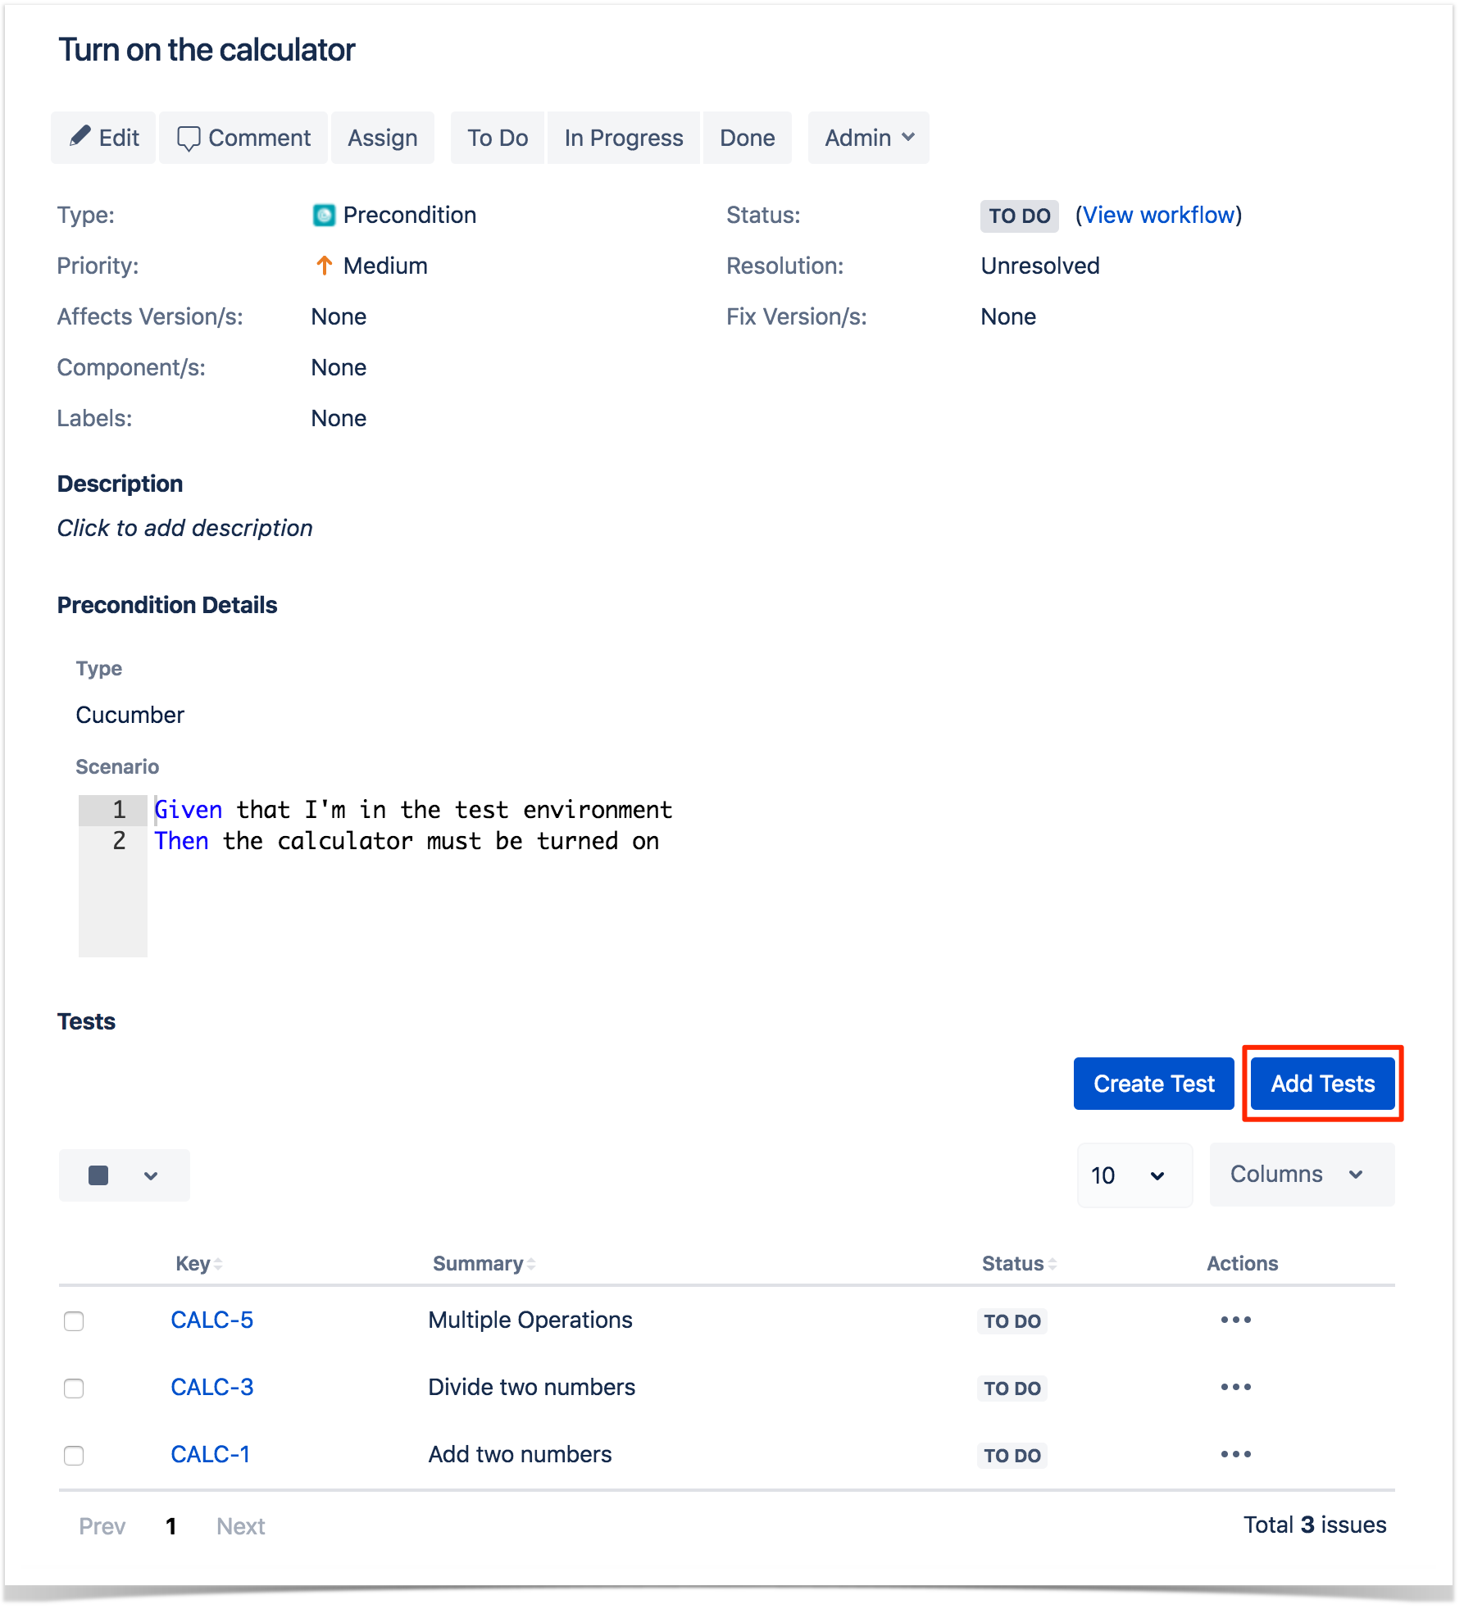Click the Turn on the calculator title

(x=207, y=50)
